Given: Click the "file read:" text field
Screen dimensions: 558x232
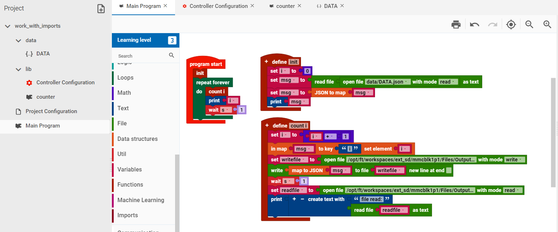Looking at the screenshot, I should (x=371, y=199).
